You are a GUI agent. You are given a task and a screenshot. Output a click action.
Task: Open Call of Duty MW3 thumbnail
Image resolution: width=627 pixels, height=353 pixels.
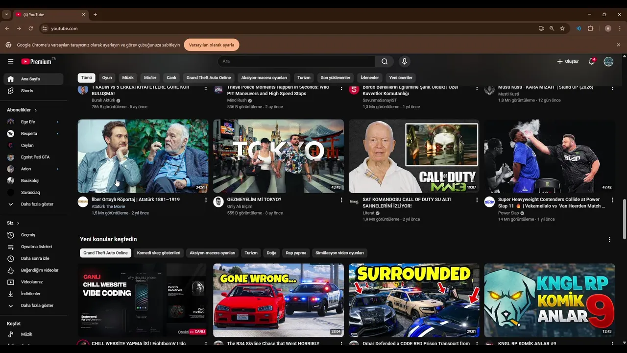[x=414, y=156]
